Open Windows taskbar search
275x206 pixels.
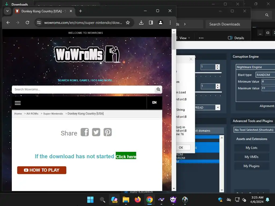(x=102, y=200)
